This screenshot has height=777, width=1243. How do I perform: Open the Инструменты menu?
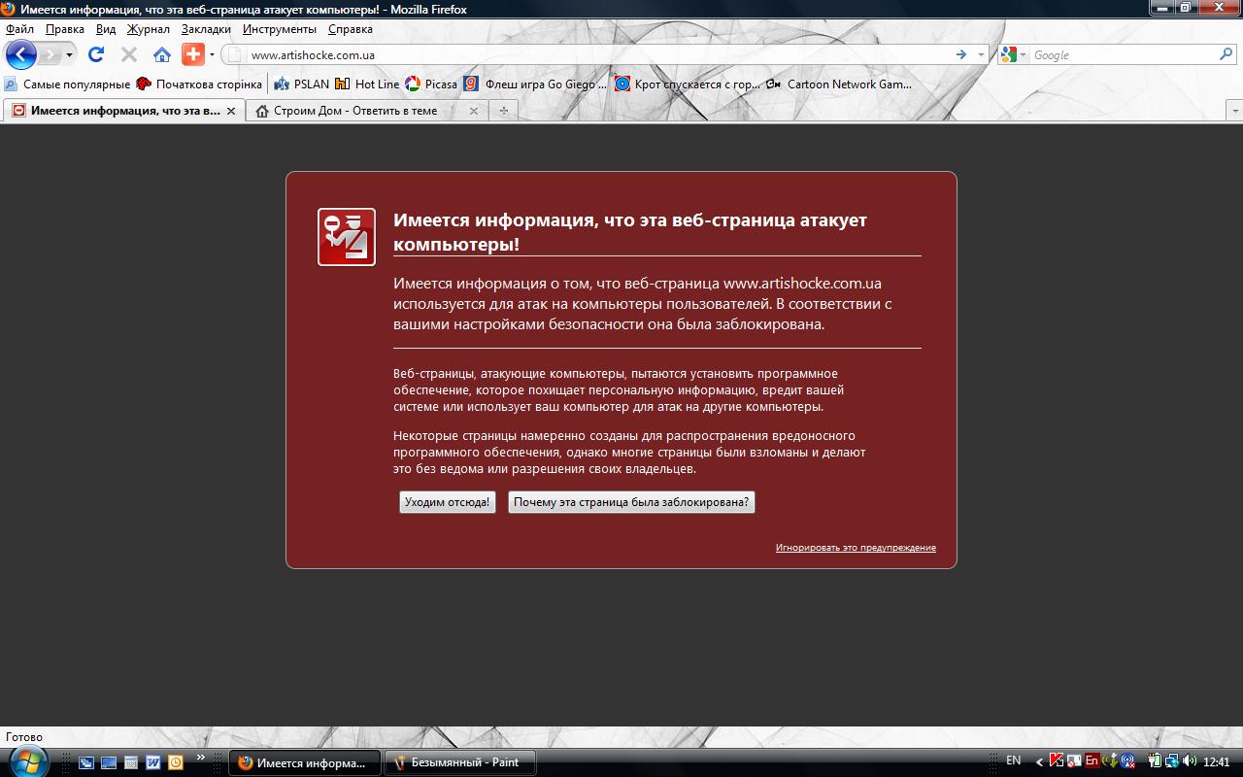pos(280,29)
